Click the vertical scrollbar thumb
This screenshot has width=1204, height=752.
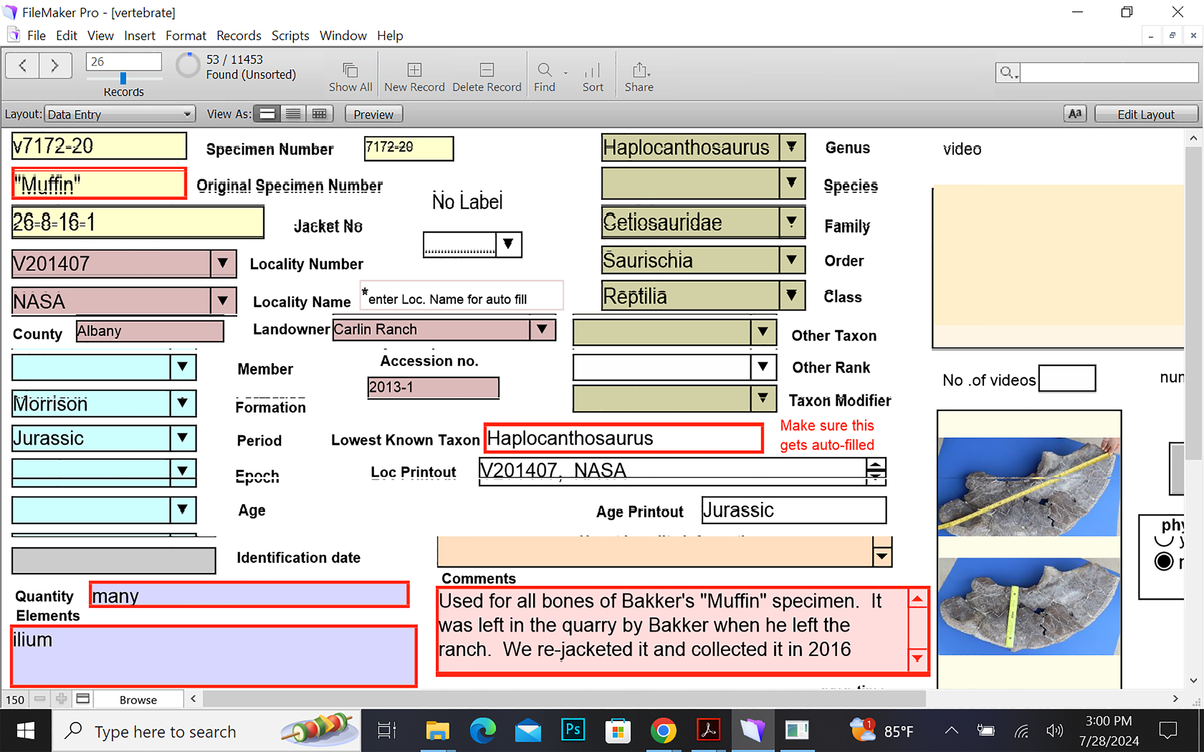[1194, 303]
